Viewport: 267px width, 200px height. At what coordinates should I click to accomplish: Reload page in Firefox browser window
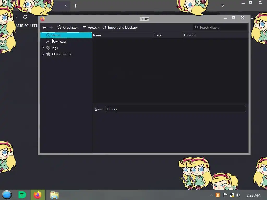(x=25, y=17)
